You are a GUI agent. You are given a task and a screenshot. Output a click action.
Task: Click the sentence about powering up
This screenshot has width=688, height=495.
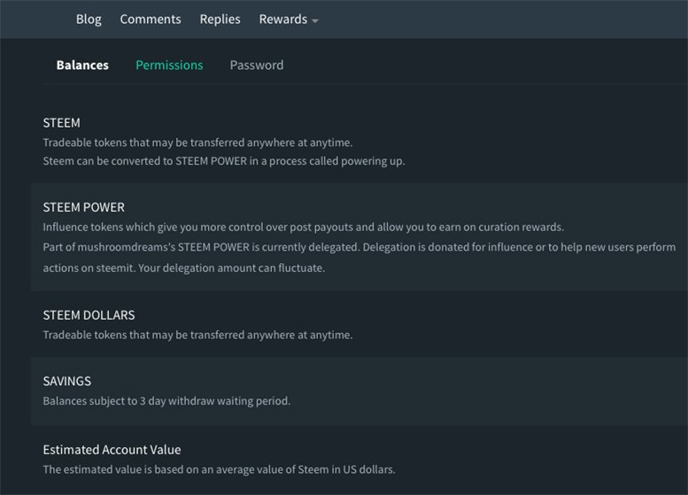224,161
